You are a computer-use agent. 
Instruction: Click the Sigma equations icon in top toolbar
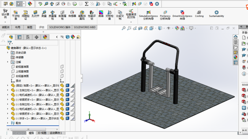click(x=86, y=4)
